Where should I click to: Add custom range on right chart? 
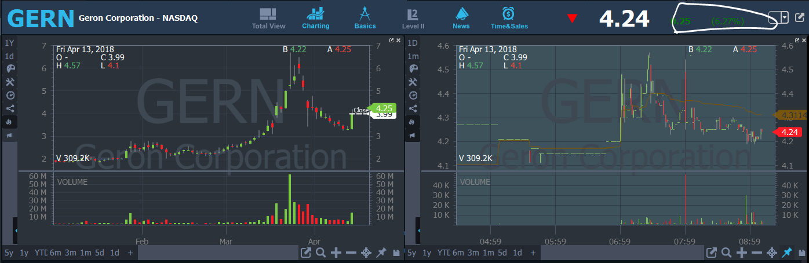pos(534,253)
